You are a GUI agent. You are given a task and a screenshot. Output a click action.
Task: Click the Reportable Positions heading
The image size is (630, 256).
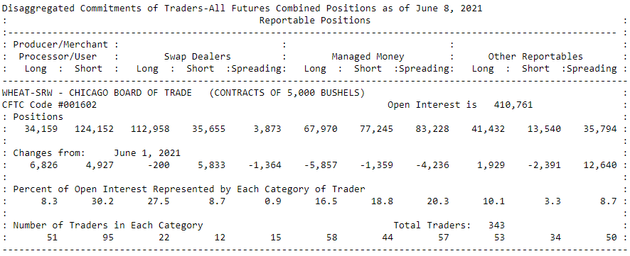(x=314, y=20)
